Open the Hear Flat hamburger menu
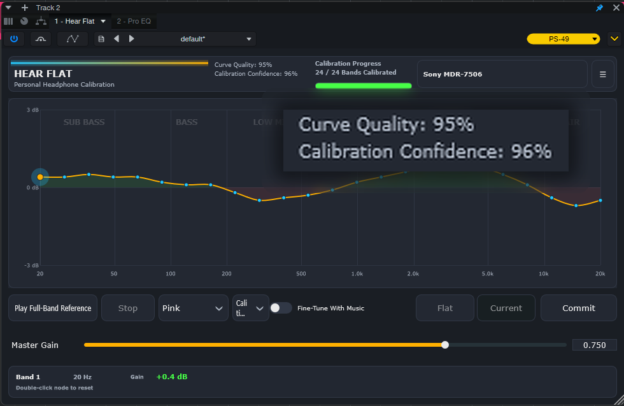 [x=603, y=74]
